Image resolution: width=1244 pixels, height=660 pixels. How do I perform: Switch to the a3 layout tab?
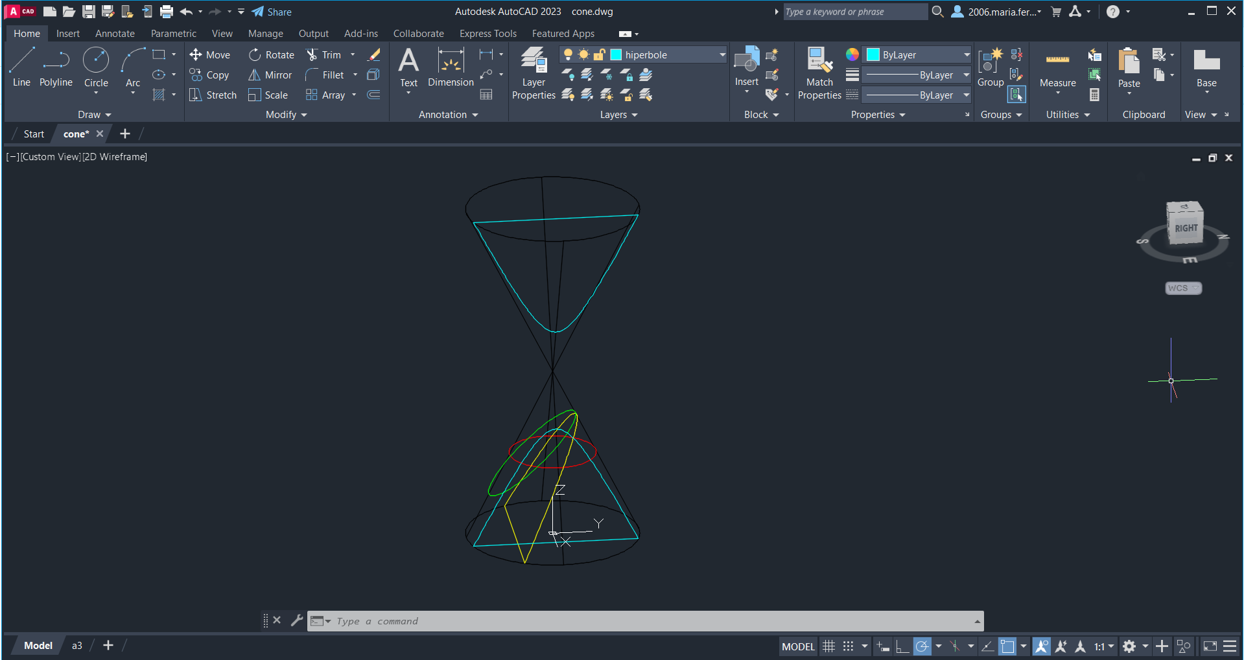click(x=77, y=646)
